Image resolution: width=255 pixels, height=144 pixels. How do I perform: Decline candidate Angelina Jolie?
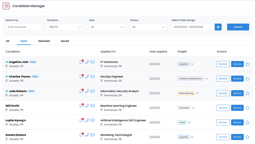pyautogui.click(x=223, y=64)
